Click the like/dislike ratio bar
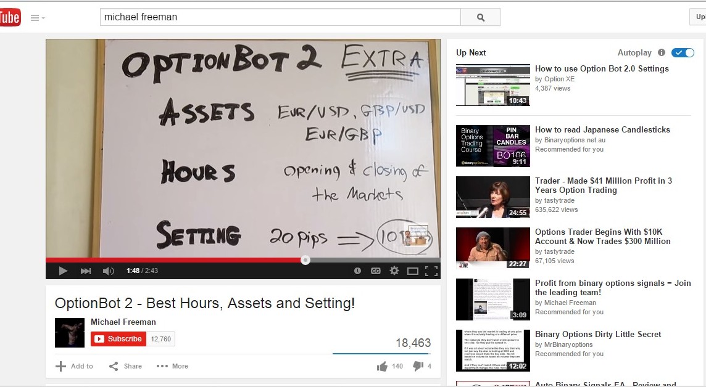706x387 pixels. [381, 354]
